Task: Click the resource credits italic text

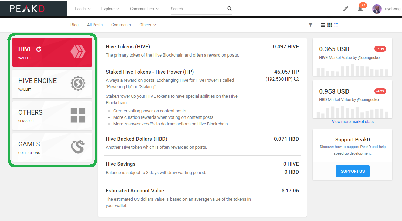Action: tap(140, 124)
